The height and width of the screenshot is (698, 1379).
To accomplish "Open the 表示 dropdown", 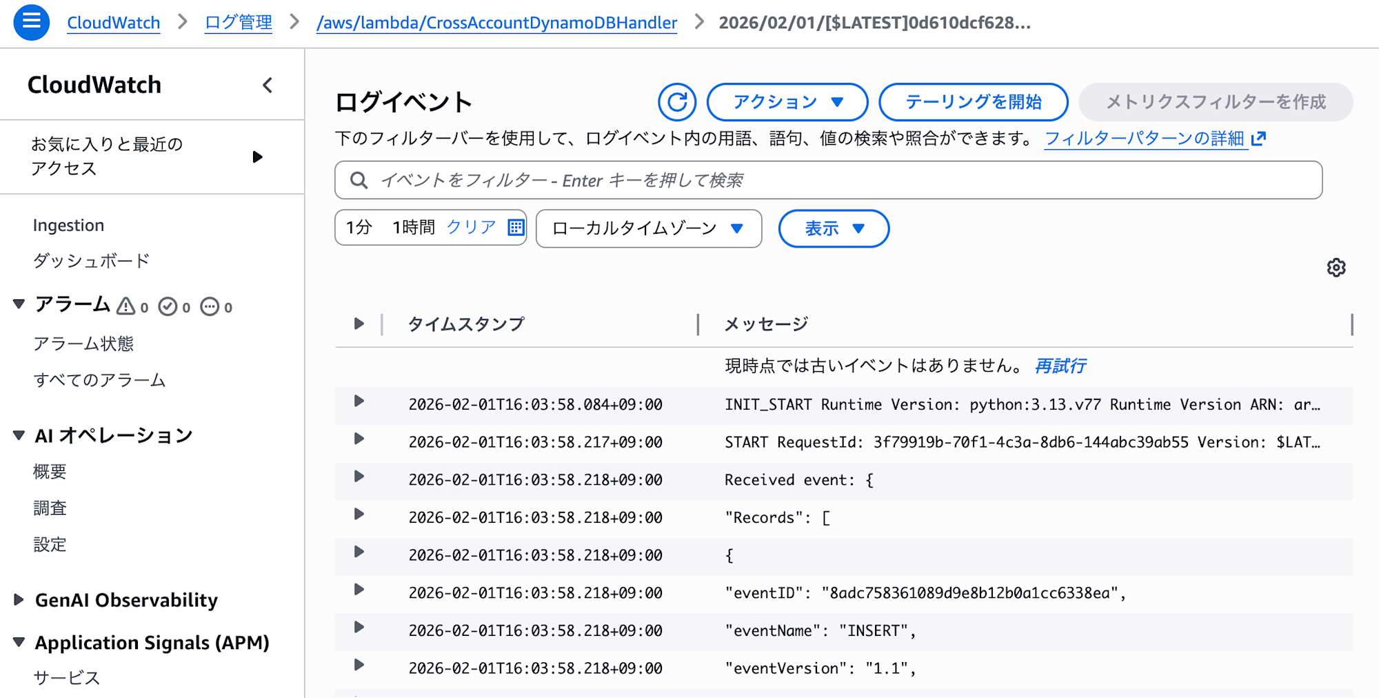I will 833,228.
